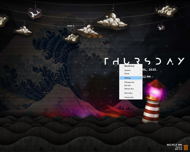Select Manage skin in context menu

[x=131, y=82]
